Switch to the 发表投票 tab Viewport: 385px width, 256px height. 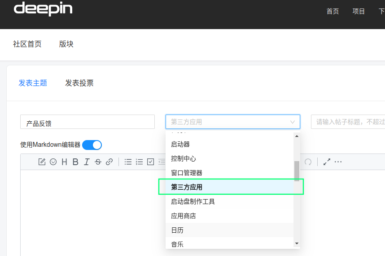click(x=79, y=83)
